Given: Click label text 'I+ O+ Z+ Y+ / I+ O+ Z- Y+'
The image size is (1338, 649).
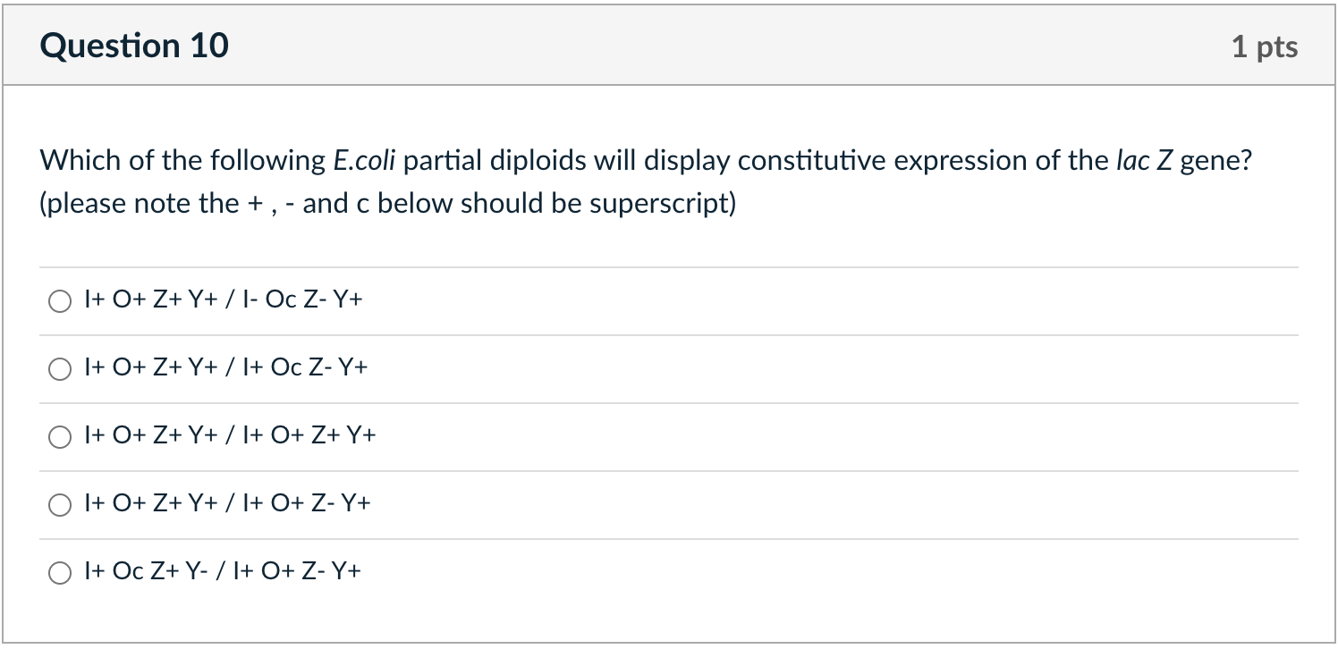Looking at the screenshot, I should (x=227, y=504).
